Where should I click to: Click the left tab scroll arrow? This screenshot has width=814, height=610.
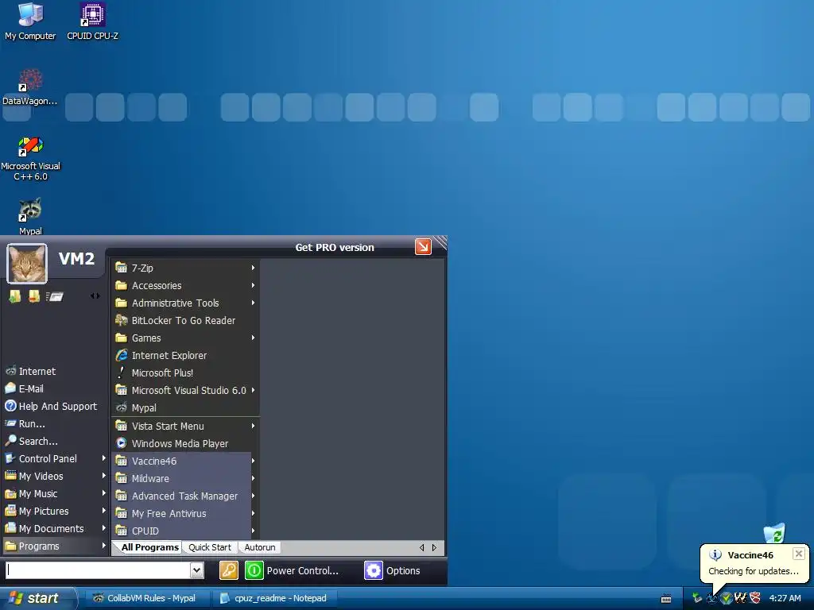(x=421, y=548)
